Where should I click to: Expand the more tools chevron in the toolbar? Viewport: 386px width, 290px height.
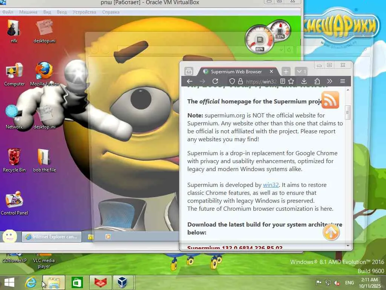pos(329,82)
